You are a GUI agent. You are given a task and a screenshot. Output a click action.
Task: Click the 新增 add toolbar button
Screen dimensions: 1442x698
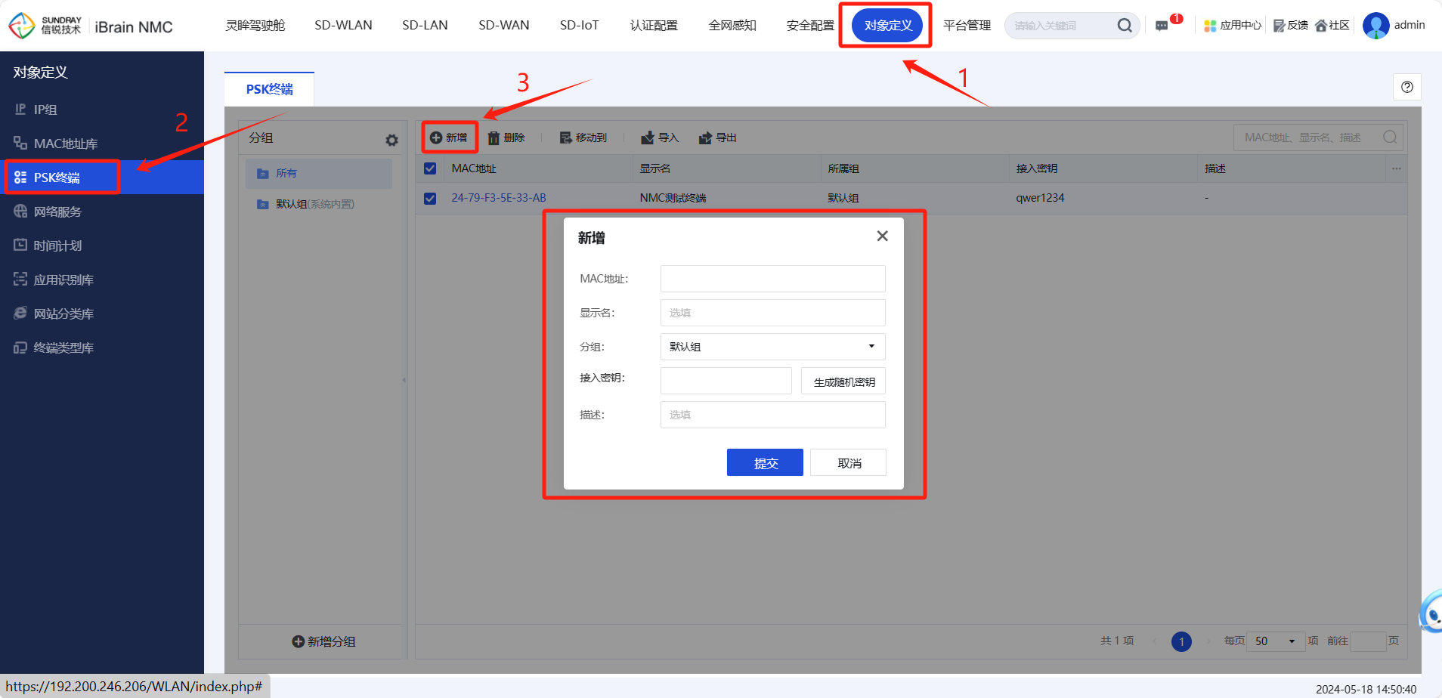[x=449, y=137]
